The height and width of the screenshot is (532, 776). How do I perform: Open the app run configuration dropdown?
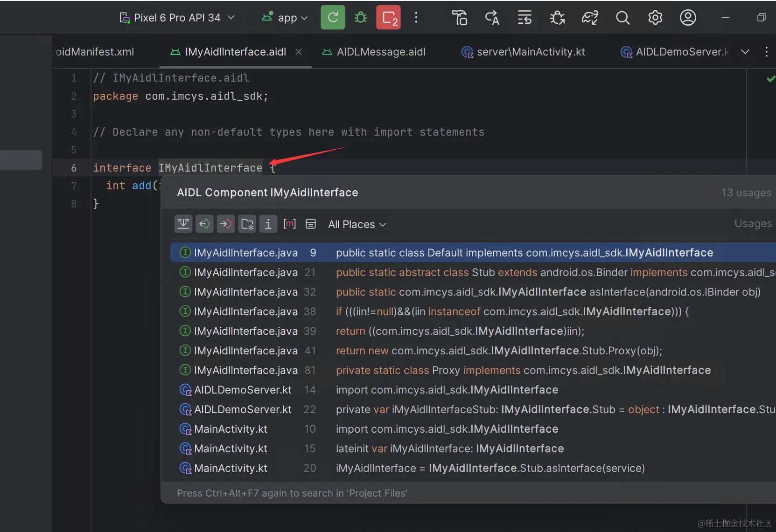[285, 18]
